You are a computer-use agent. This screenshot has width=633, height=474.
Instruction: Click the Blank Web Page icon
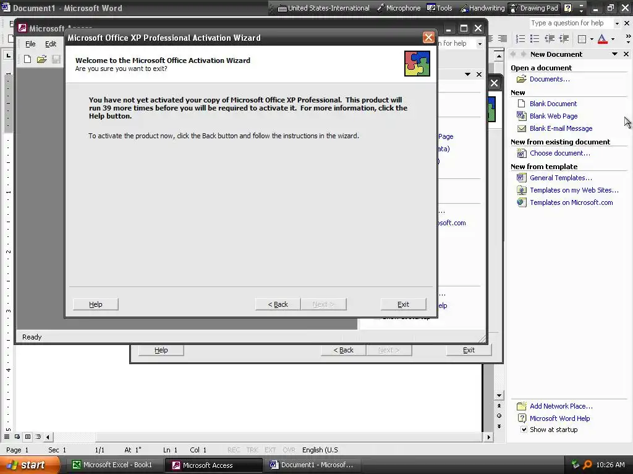522,116
